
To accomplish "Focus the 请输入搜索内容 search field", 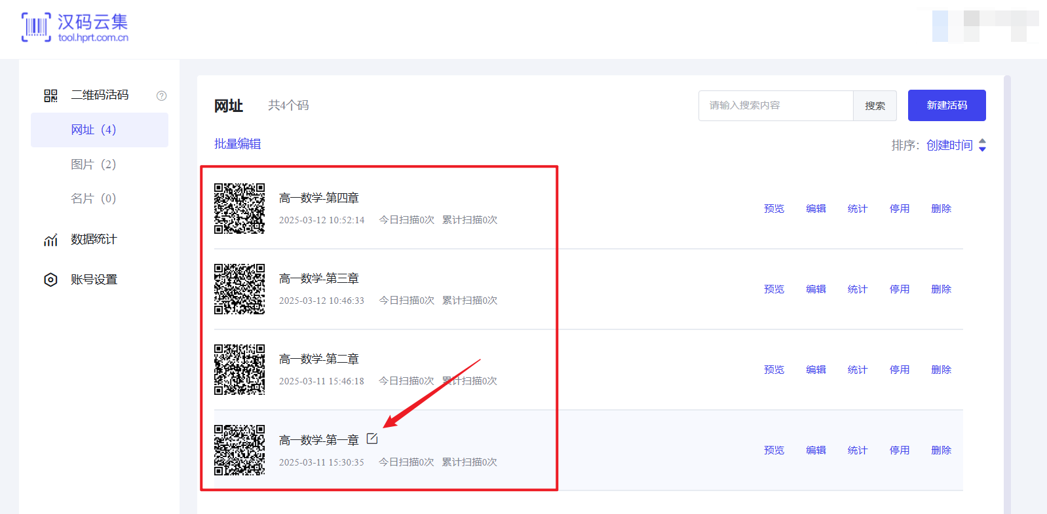I will [x=776, y=105].
